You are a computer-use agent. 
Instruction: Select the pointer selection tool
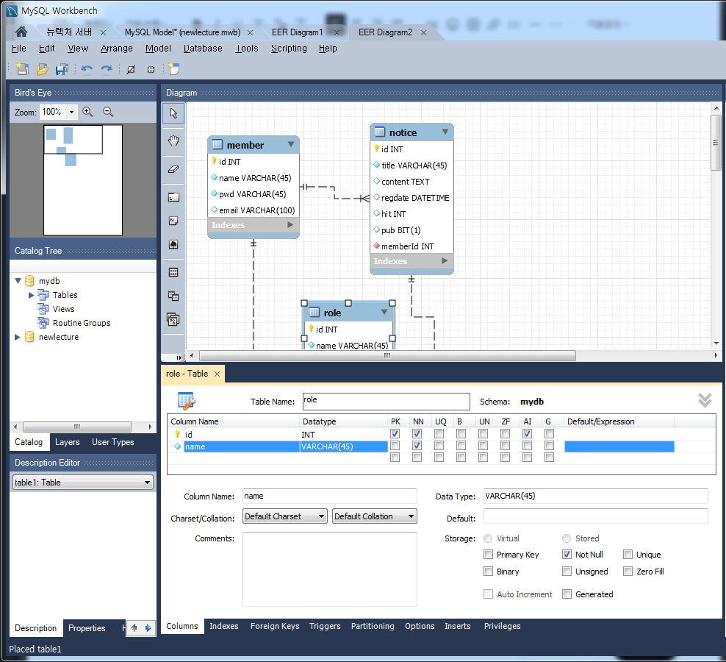(173, 113)
